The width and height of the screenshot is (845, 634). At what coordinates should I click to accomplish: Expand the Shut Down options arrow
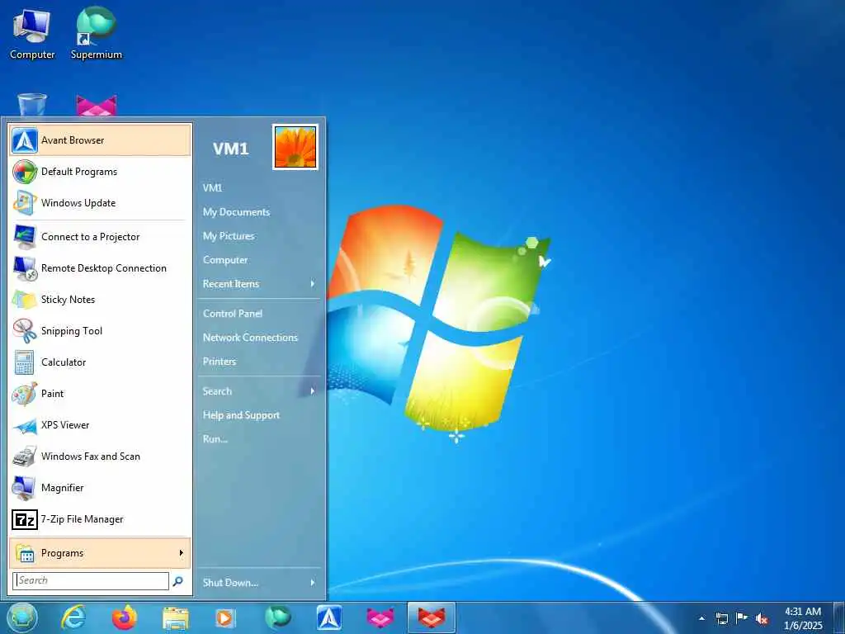pos(313,582)
